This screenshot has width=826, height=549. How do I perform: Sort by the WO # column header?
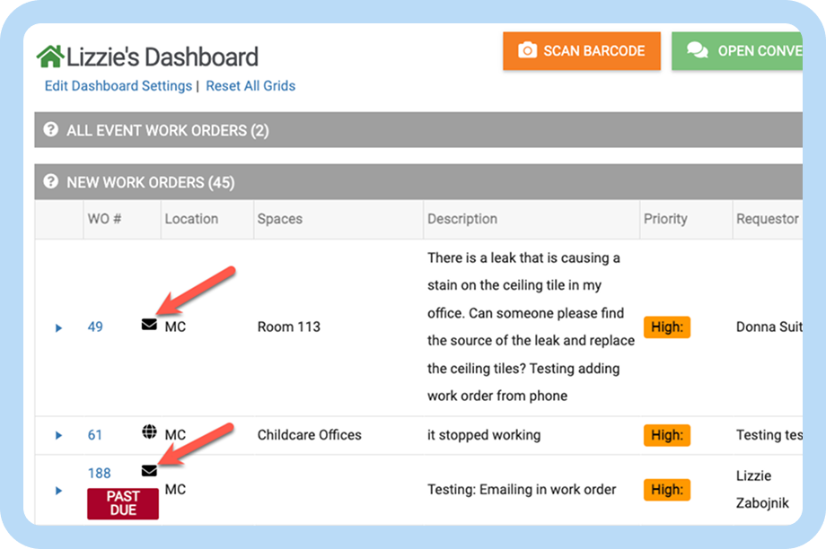99,219
